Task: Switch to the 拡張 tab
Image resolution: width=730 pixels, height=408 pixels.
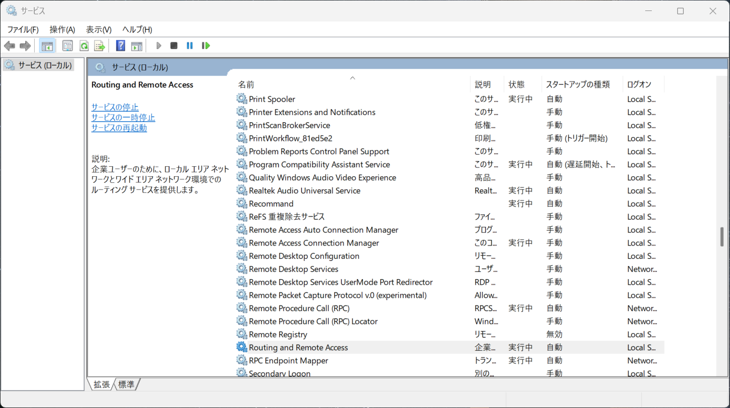Action: point(102,384)
